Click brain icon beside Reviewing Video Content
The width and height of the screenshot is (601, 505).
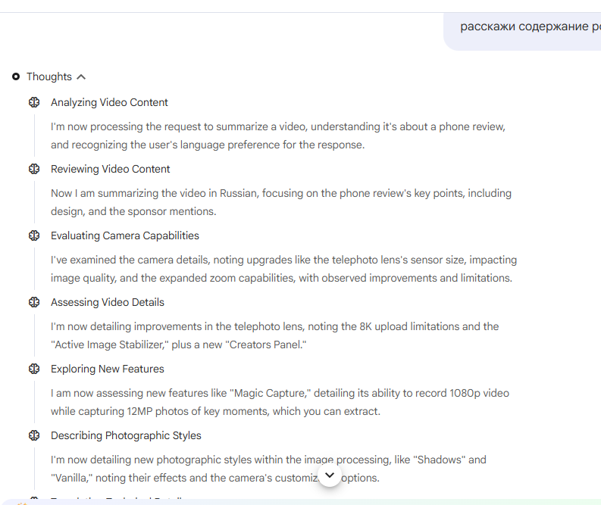pyautogui.click(x=34, y=169)
